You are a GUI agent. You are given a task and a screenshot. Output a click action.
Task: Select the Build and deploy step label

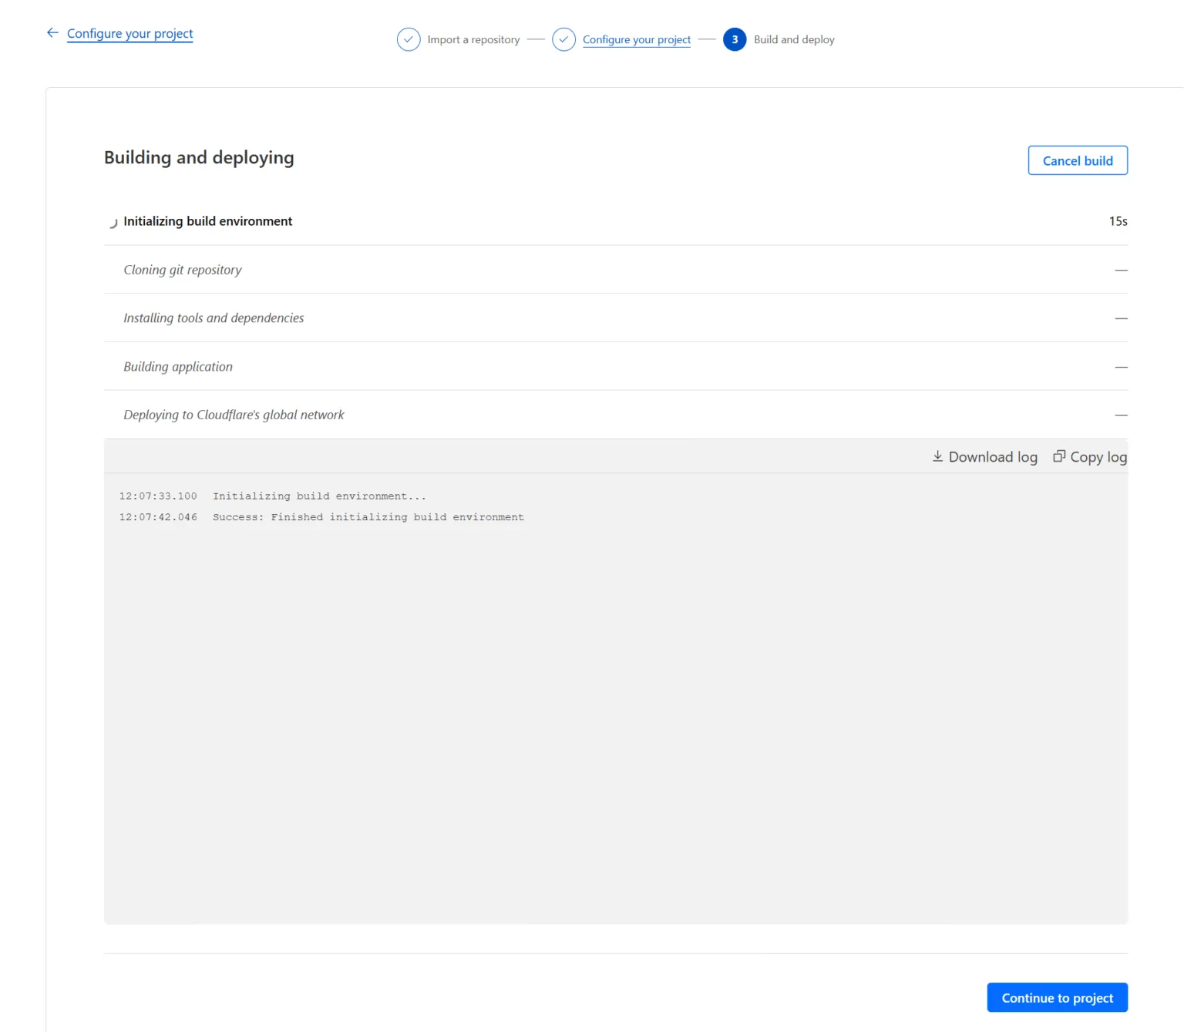point(794,40)
